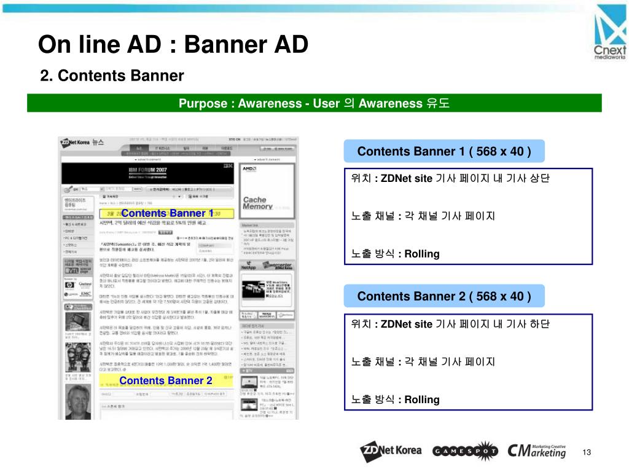629x472 pixels.
Task: Click '기사 상단' location text for Banner 1
Action: click(528, 178)
